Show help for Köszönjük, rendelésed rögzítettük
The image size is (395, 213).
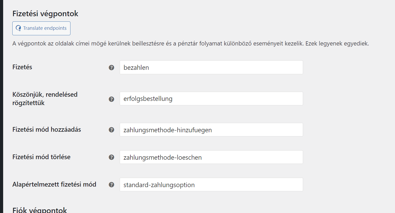coord(112,99)
